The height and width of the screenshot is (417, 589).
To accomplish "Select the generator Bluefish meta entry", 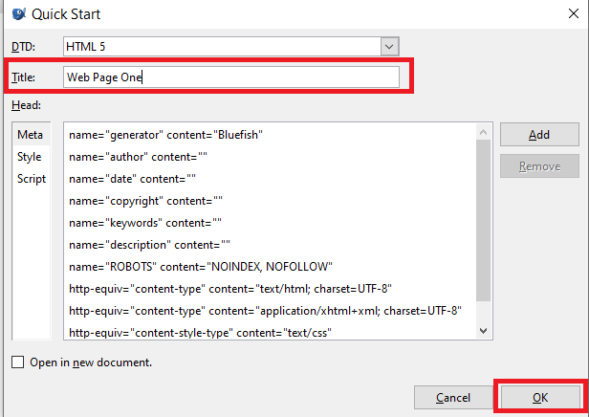I will pos(165,135).
